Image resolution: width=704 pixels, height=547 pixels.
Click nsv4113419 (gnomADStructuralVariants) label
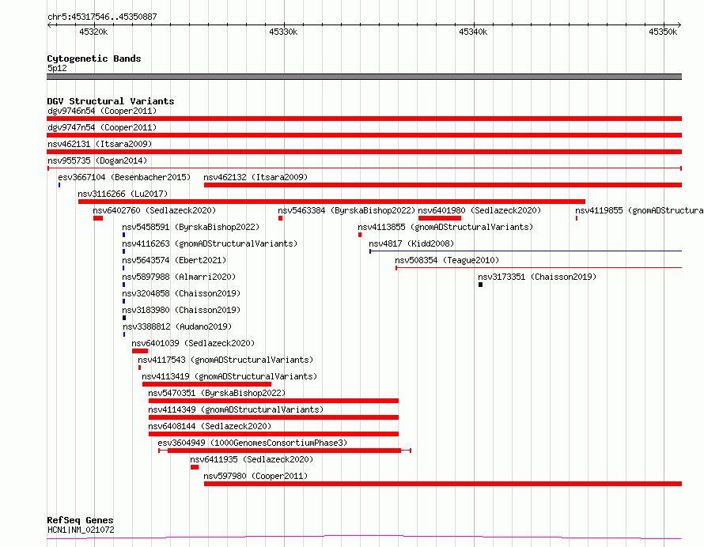coord(229,376)
